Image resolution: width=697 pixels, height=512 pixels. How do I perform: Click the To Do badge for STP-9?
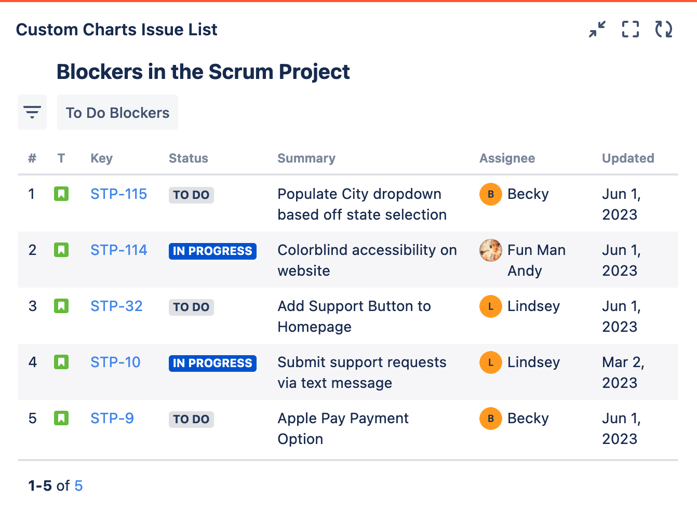click(191, 420)
